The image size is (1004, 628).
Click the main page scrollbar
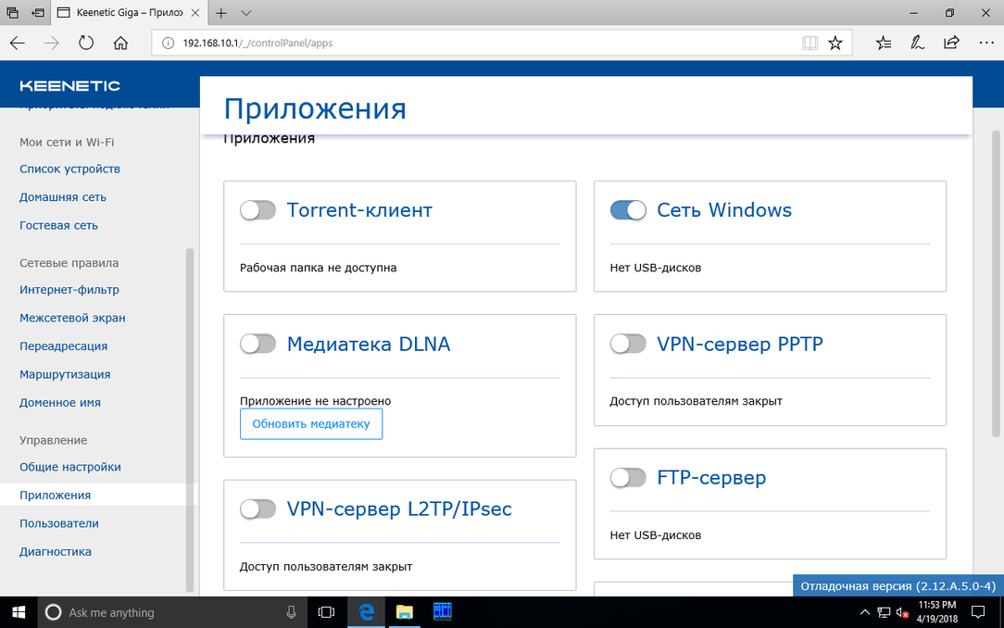[x=996, y=283]
